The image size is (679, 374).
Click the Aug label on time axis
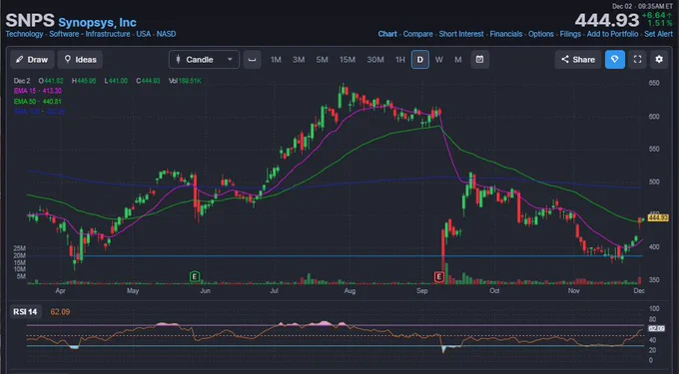(349, 291)
